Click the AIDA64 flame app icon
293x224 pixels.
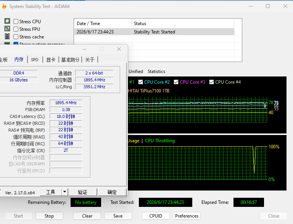(4, 6)
